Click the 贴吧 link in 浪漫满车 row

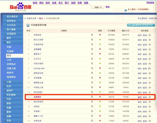140,97
